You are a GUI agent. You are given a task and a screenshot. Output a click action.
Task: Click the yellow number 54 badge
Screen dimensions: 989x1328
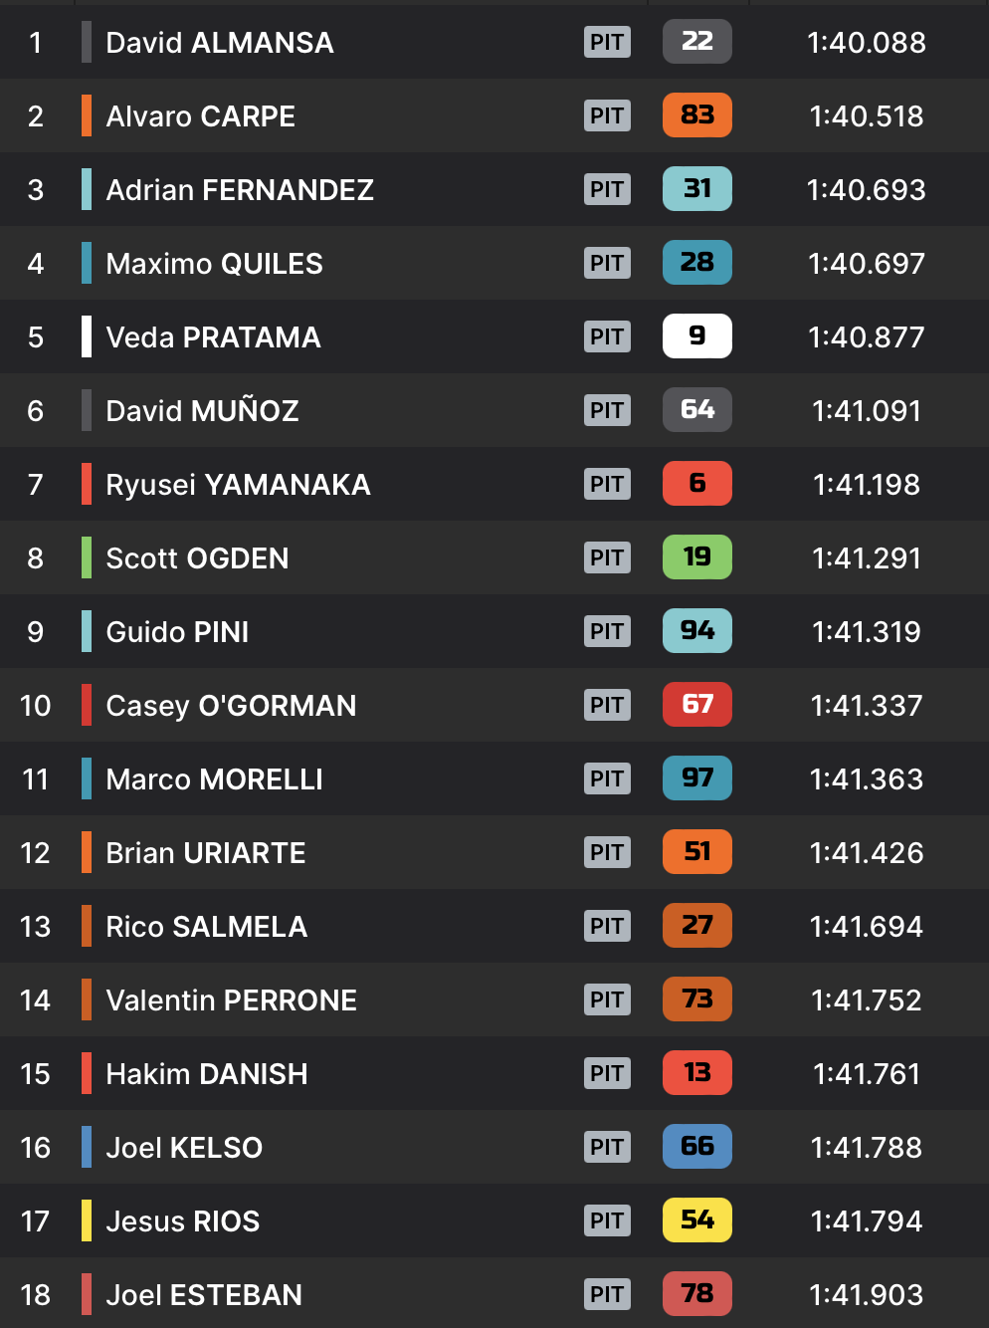(x=696, y=1220)
